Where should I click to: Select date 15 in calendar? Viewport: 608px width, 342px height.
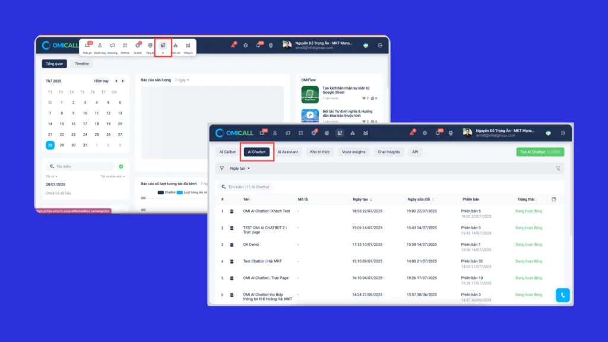[x=62, y=123]
